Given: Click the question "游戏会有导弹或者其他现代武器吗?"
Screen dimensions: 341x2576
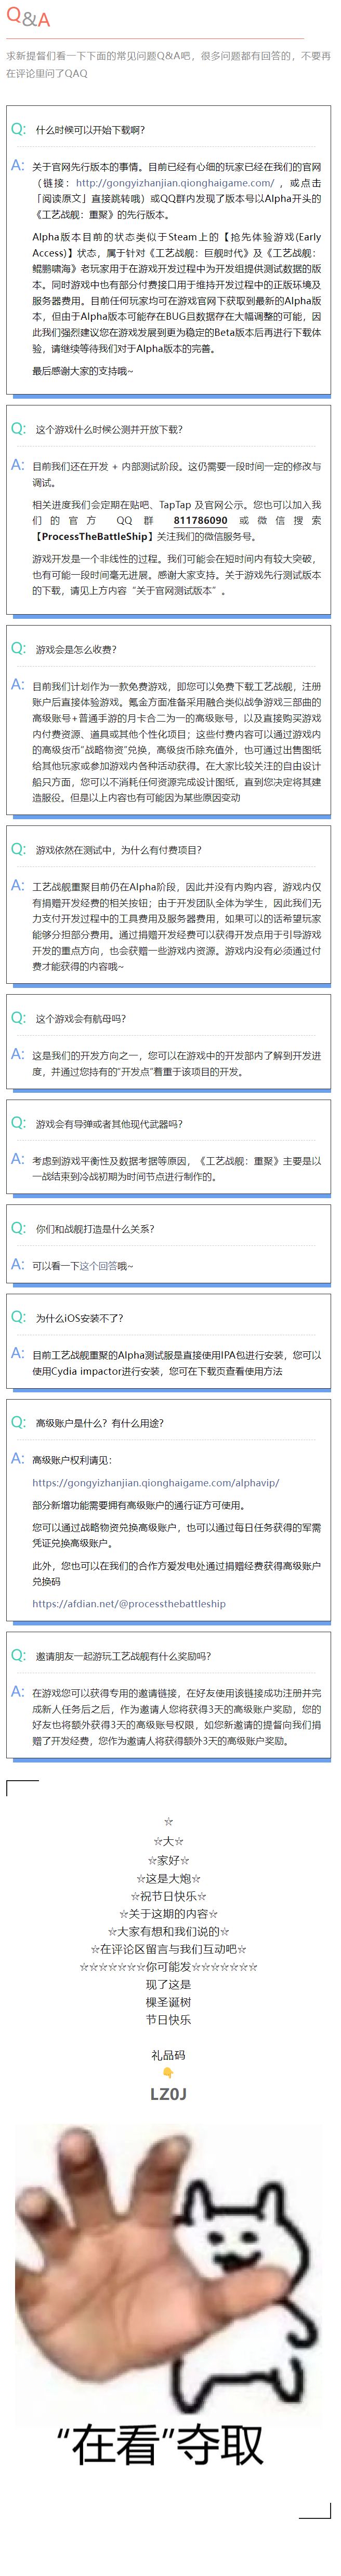Looking at the screenshot, I should 109,1124.
